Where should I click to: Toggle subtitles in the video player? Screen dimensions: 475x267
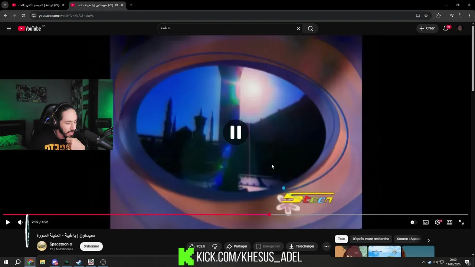pyautogui.click(x=426, y=222)
